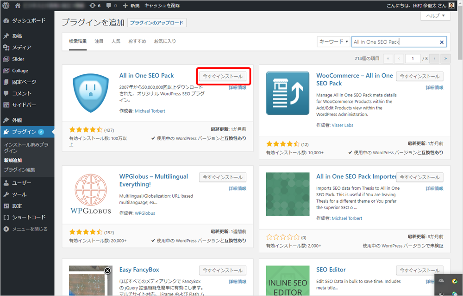Image resolution: width=463 pixels, height=296 pixels.
Task: Open the SEO Editor title link
Action: 331,270
